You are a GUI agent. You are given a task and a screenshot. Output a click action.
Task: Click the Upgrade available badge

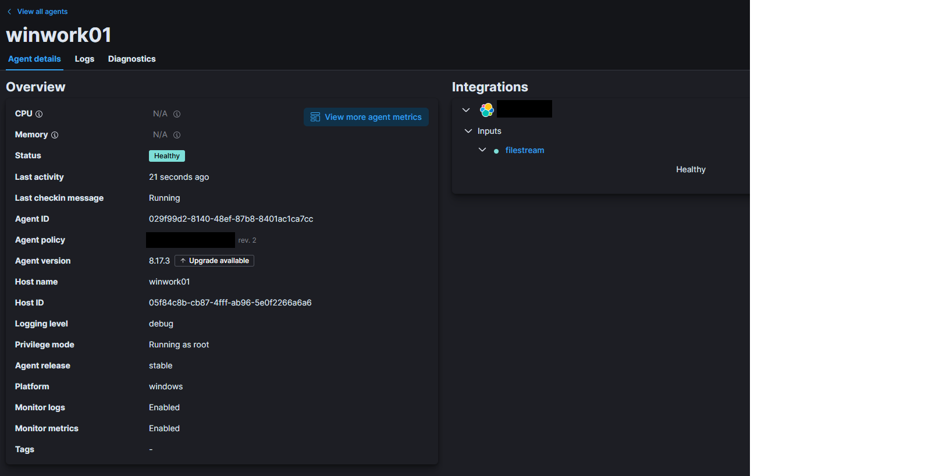pyautogui.click(x=214, y=261)
